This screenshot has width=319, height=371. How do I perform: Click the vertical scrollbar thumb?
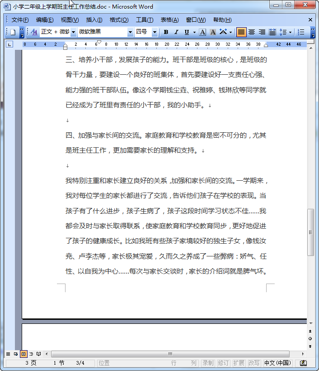coord(310,232)
